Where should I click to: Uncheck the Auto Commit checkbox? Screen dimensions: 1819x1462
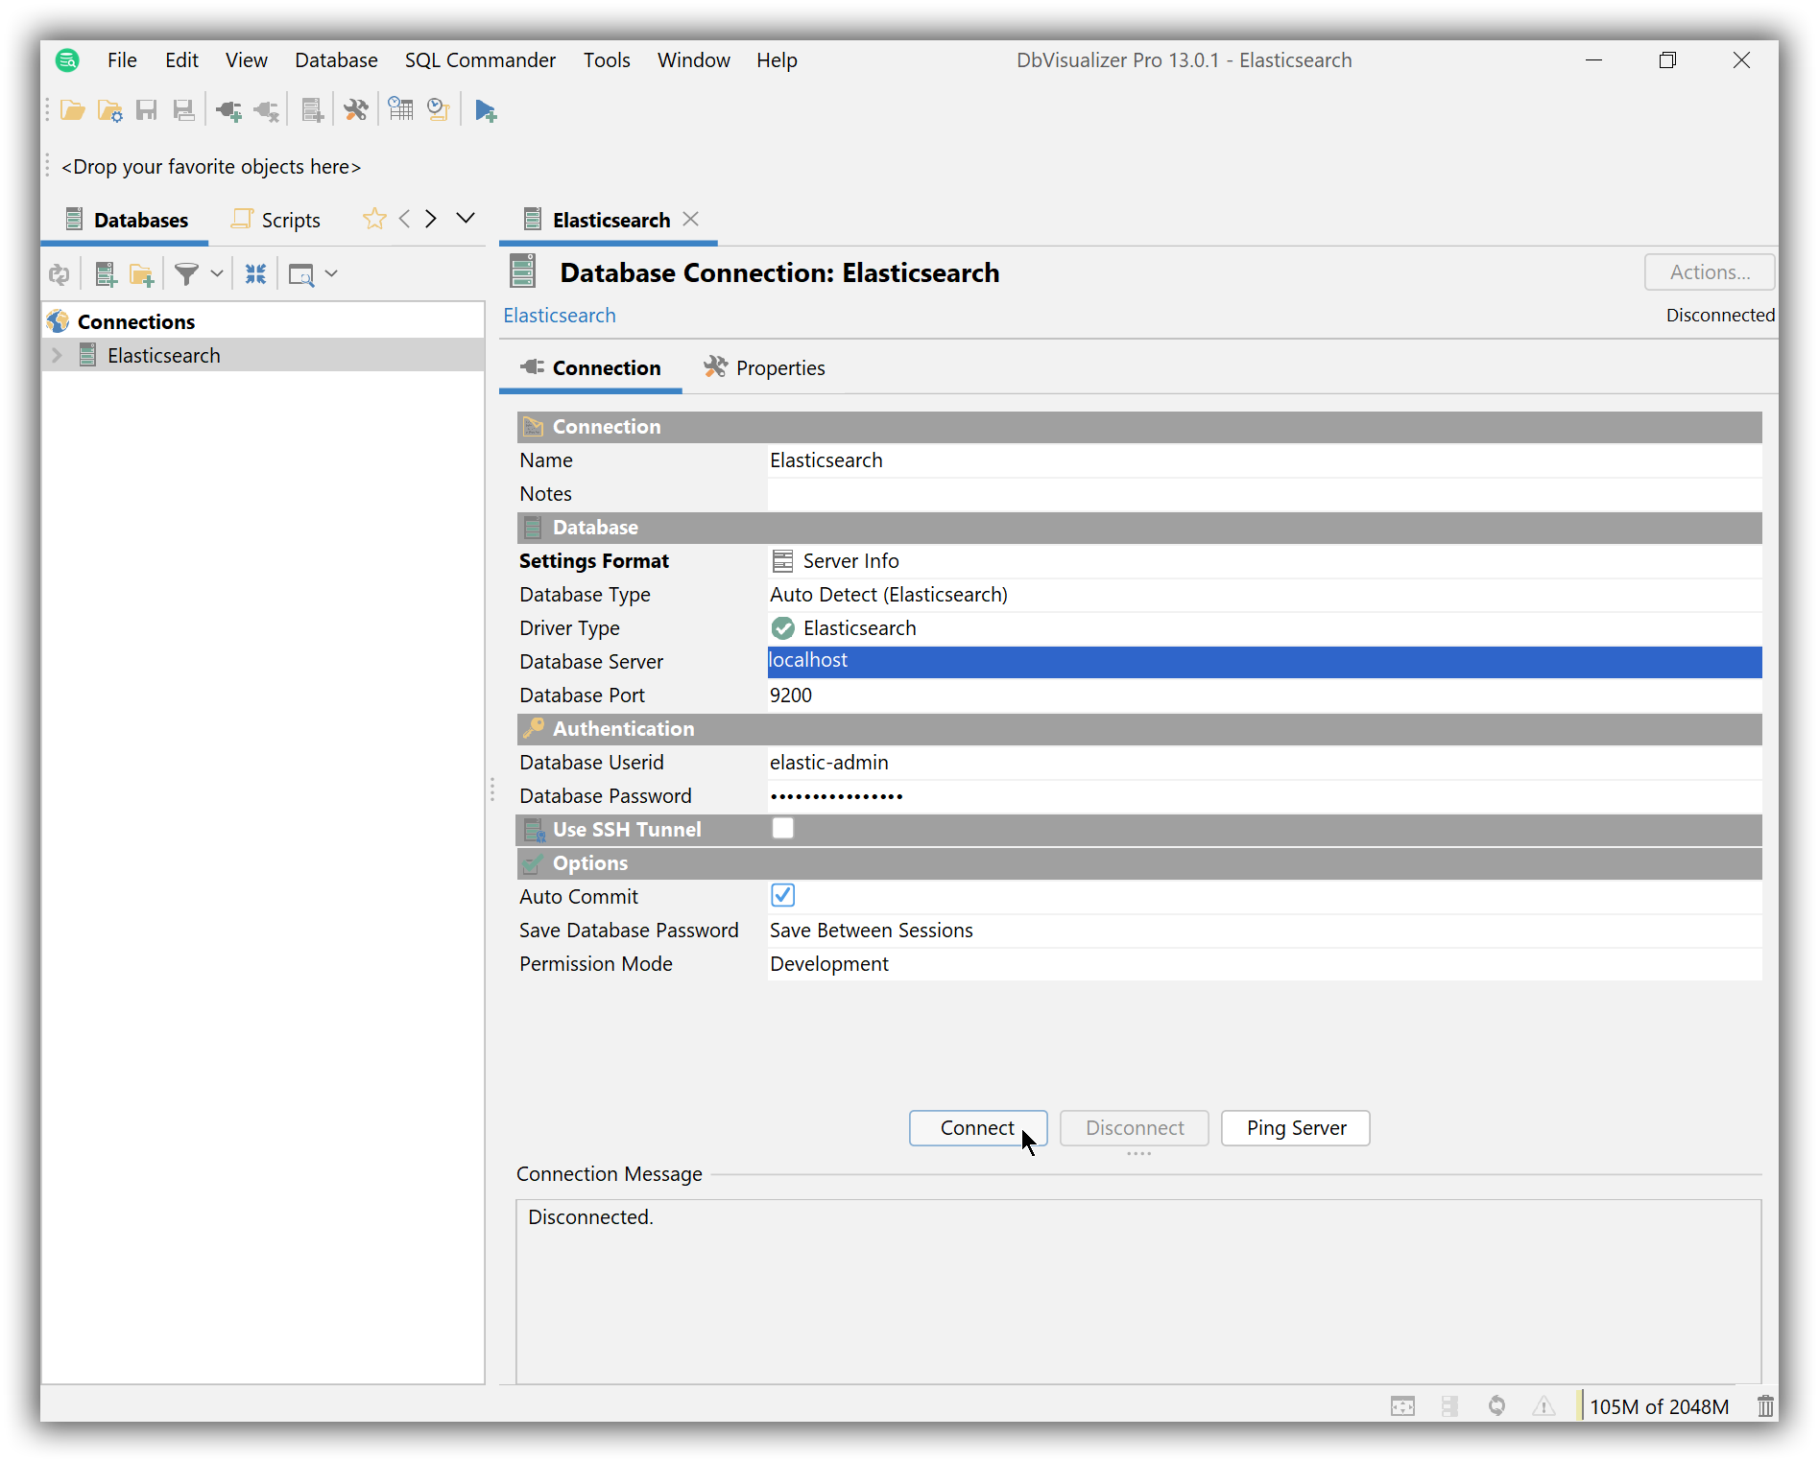[782, 896]
